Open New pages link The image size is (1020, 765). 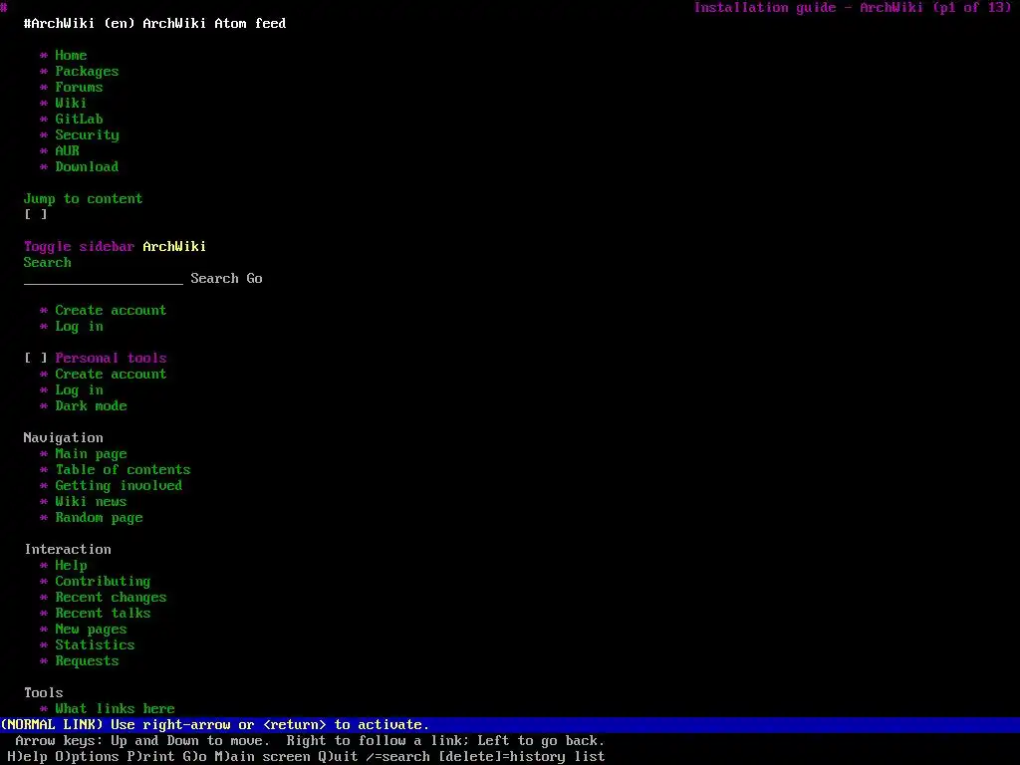point(91,630)
